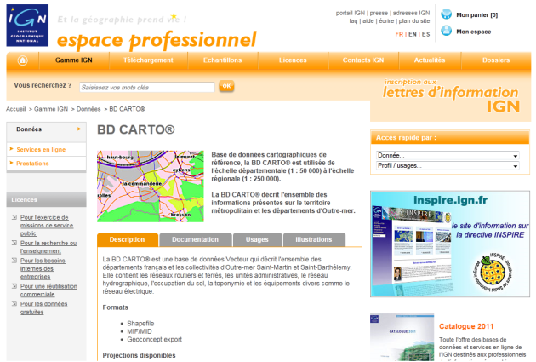
Task: Switch to the Documentation tab
Action: point(195,240)
